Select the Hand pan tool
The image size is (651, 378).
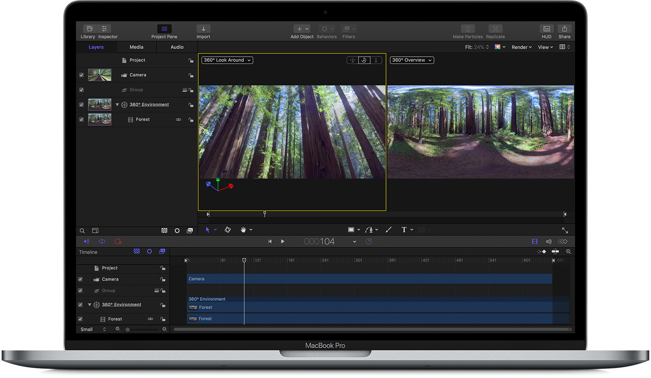pos(244,229)
